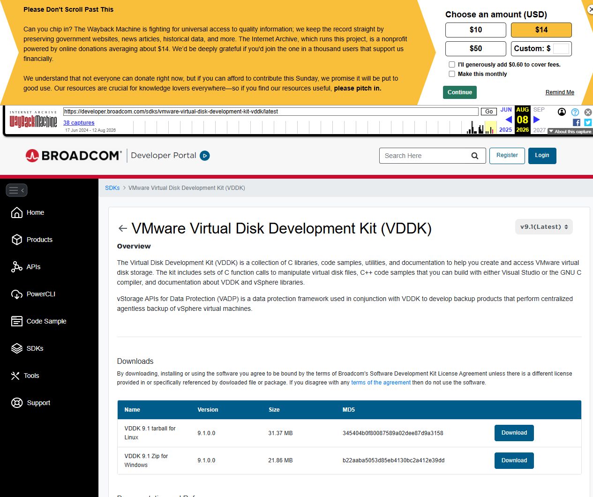Click the Windows MD5 b22aaba5053d85eb4130bc2a412e39dd
The height and width of the screenshot is (497, 593).
tap(393, 460)
